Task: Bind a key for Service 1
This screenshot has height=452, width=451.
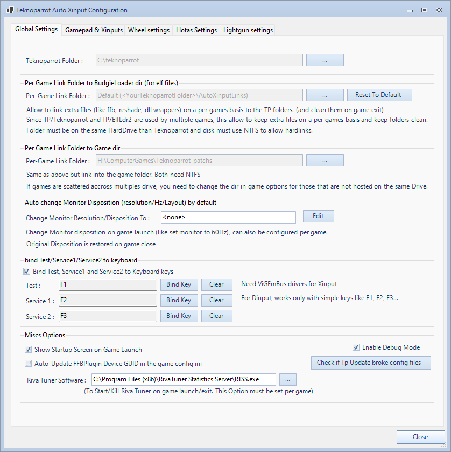Action: tap(179, 300)
